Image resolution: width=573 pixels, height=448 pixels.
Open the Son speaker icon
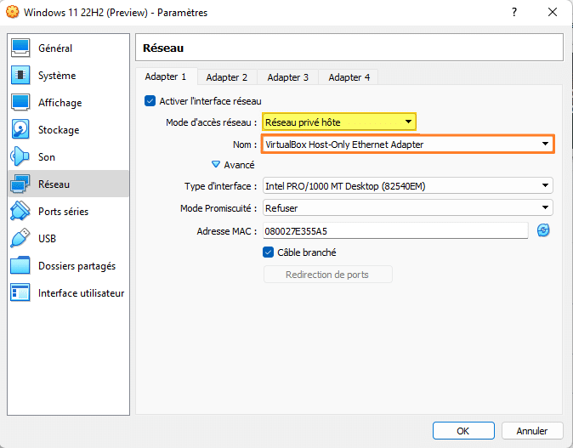(x=21, y=157)
